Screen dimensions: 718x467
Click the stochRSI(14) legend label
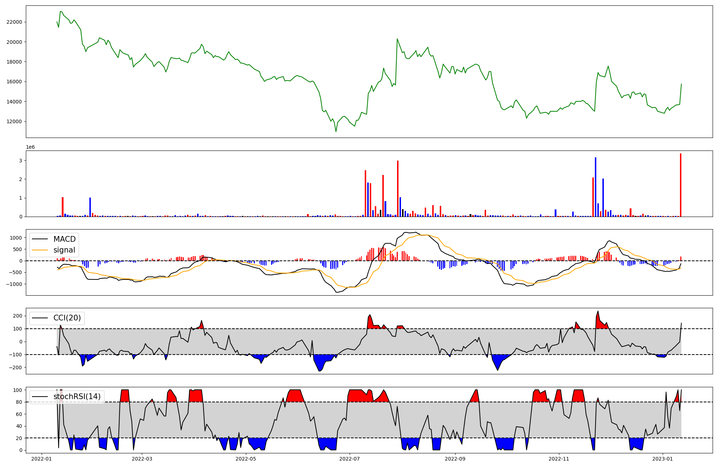click(x=77, y=397)
